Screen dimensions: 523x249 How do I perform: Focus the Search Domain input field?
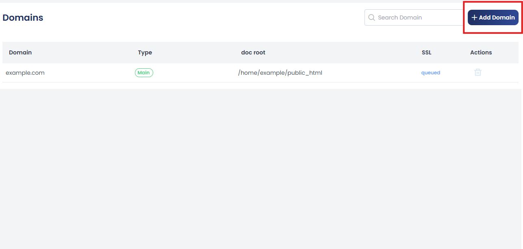pos(414,17)
